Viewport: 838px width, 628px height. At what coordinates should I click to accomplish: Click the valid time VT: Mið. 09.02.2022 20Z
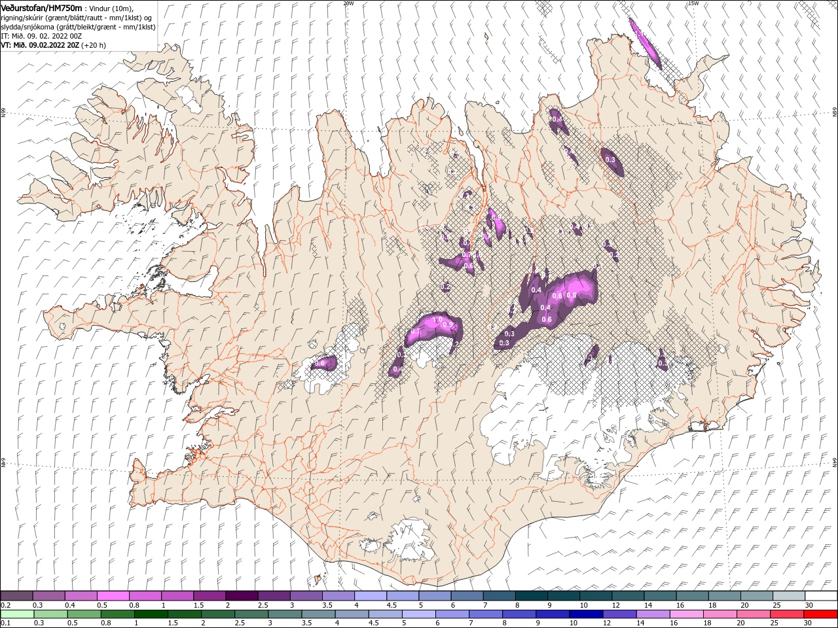click(39, 45)
